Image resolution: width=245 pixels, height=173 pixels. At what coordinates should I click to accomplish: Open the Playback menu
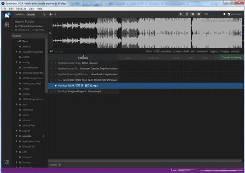point(21,8)
